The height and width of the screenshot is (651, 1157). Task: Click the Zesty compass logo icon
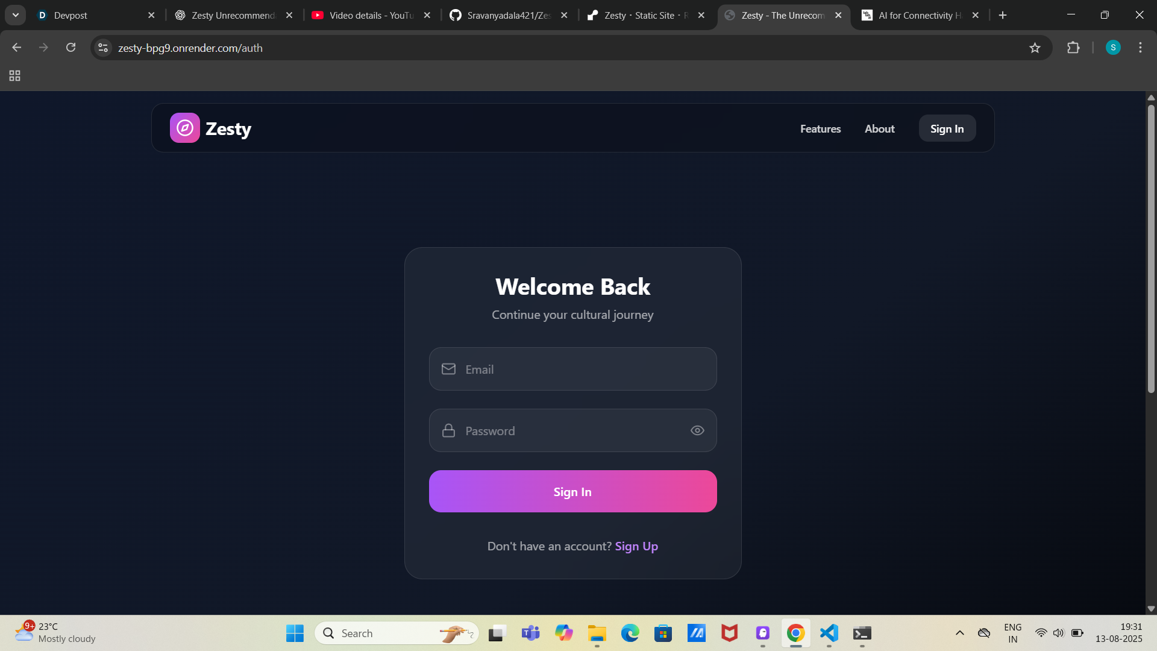[x=184, y=128]
